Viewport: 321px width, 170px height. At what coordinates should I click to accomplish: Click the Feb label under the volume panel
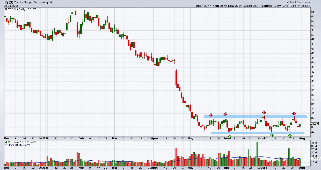(x=81, y=168)
